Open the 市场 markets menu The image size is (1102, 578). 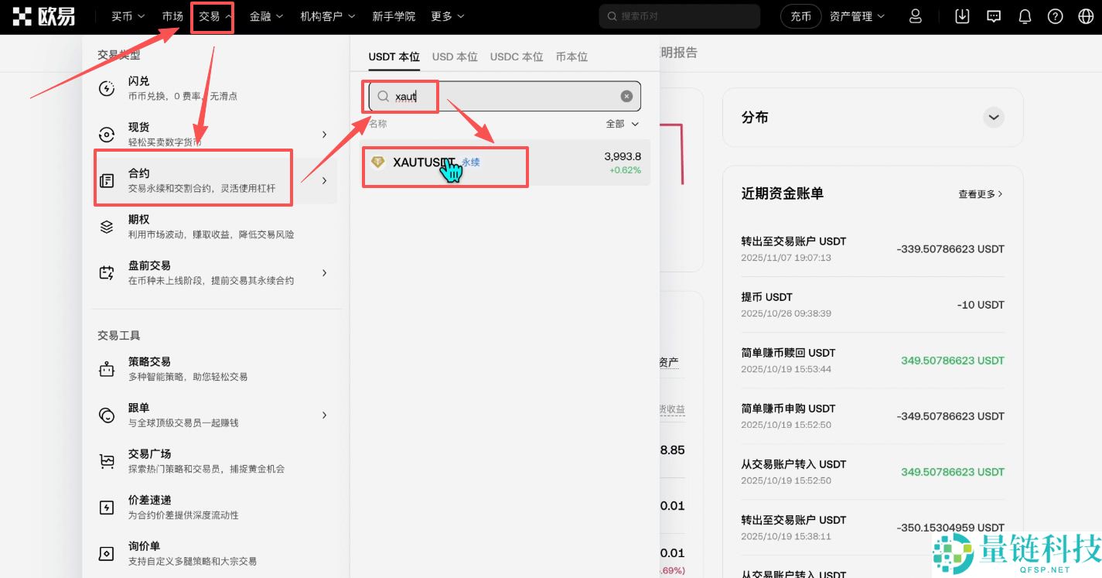pos(172,15)
